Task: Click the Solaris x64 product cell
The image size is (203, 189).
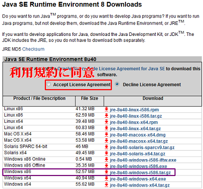Action: point(15,153)
